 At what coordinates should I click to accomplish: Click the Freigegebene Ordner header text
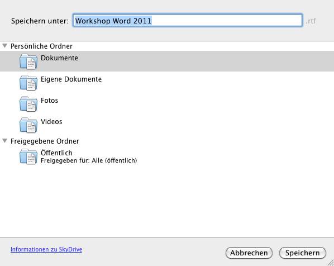coord(45,141)
